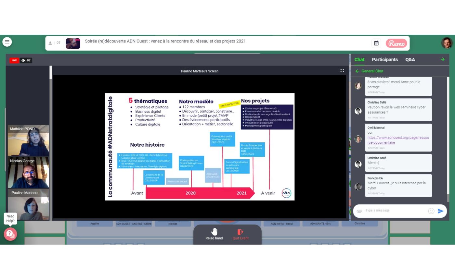Expand shared screen to fullscreen

(342, 70)
